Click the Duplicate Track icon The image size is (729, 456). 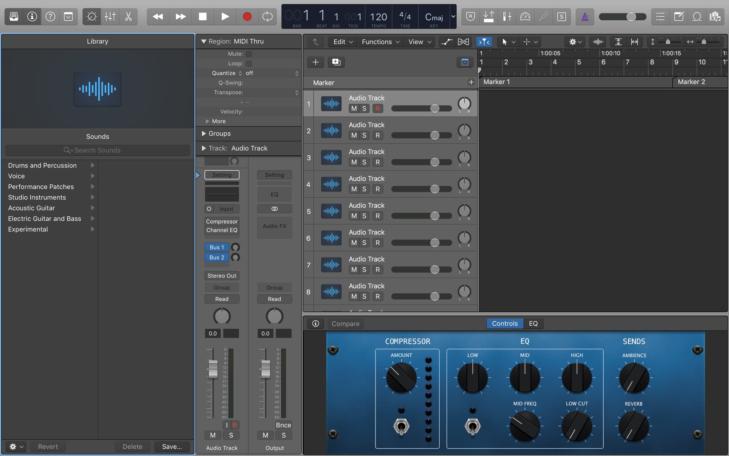336,62
